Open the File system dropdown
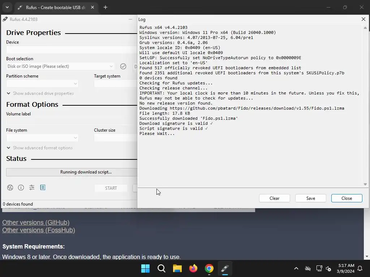This screenshot has height=277, width=370. click(x=42, y=138)
